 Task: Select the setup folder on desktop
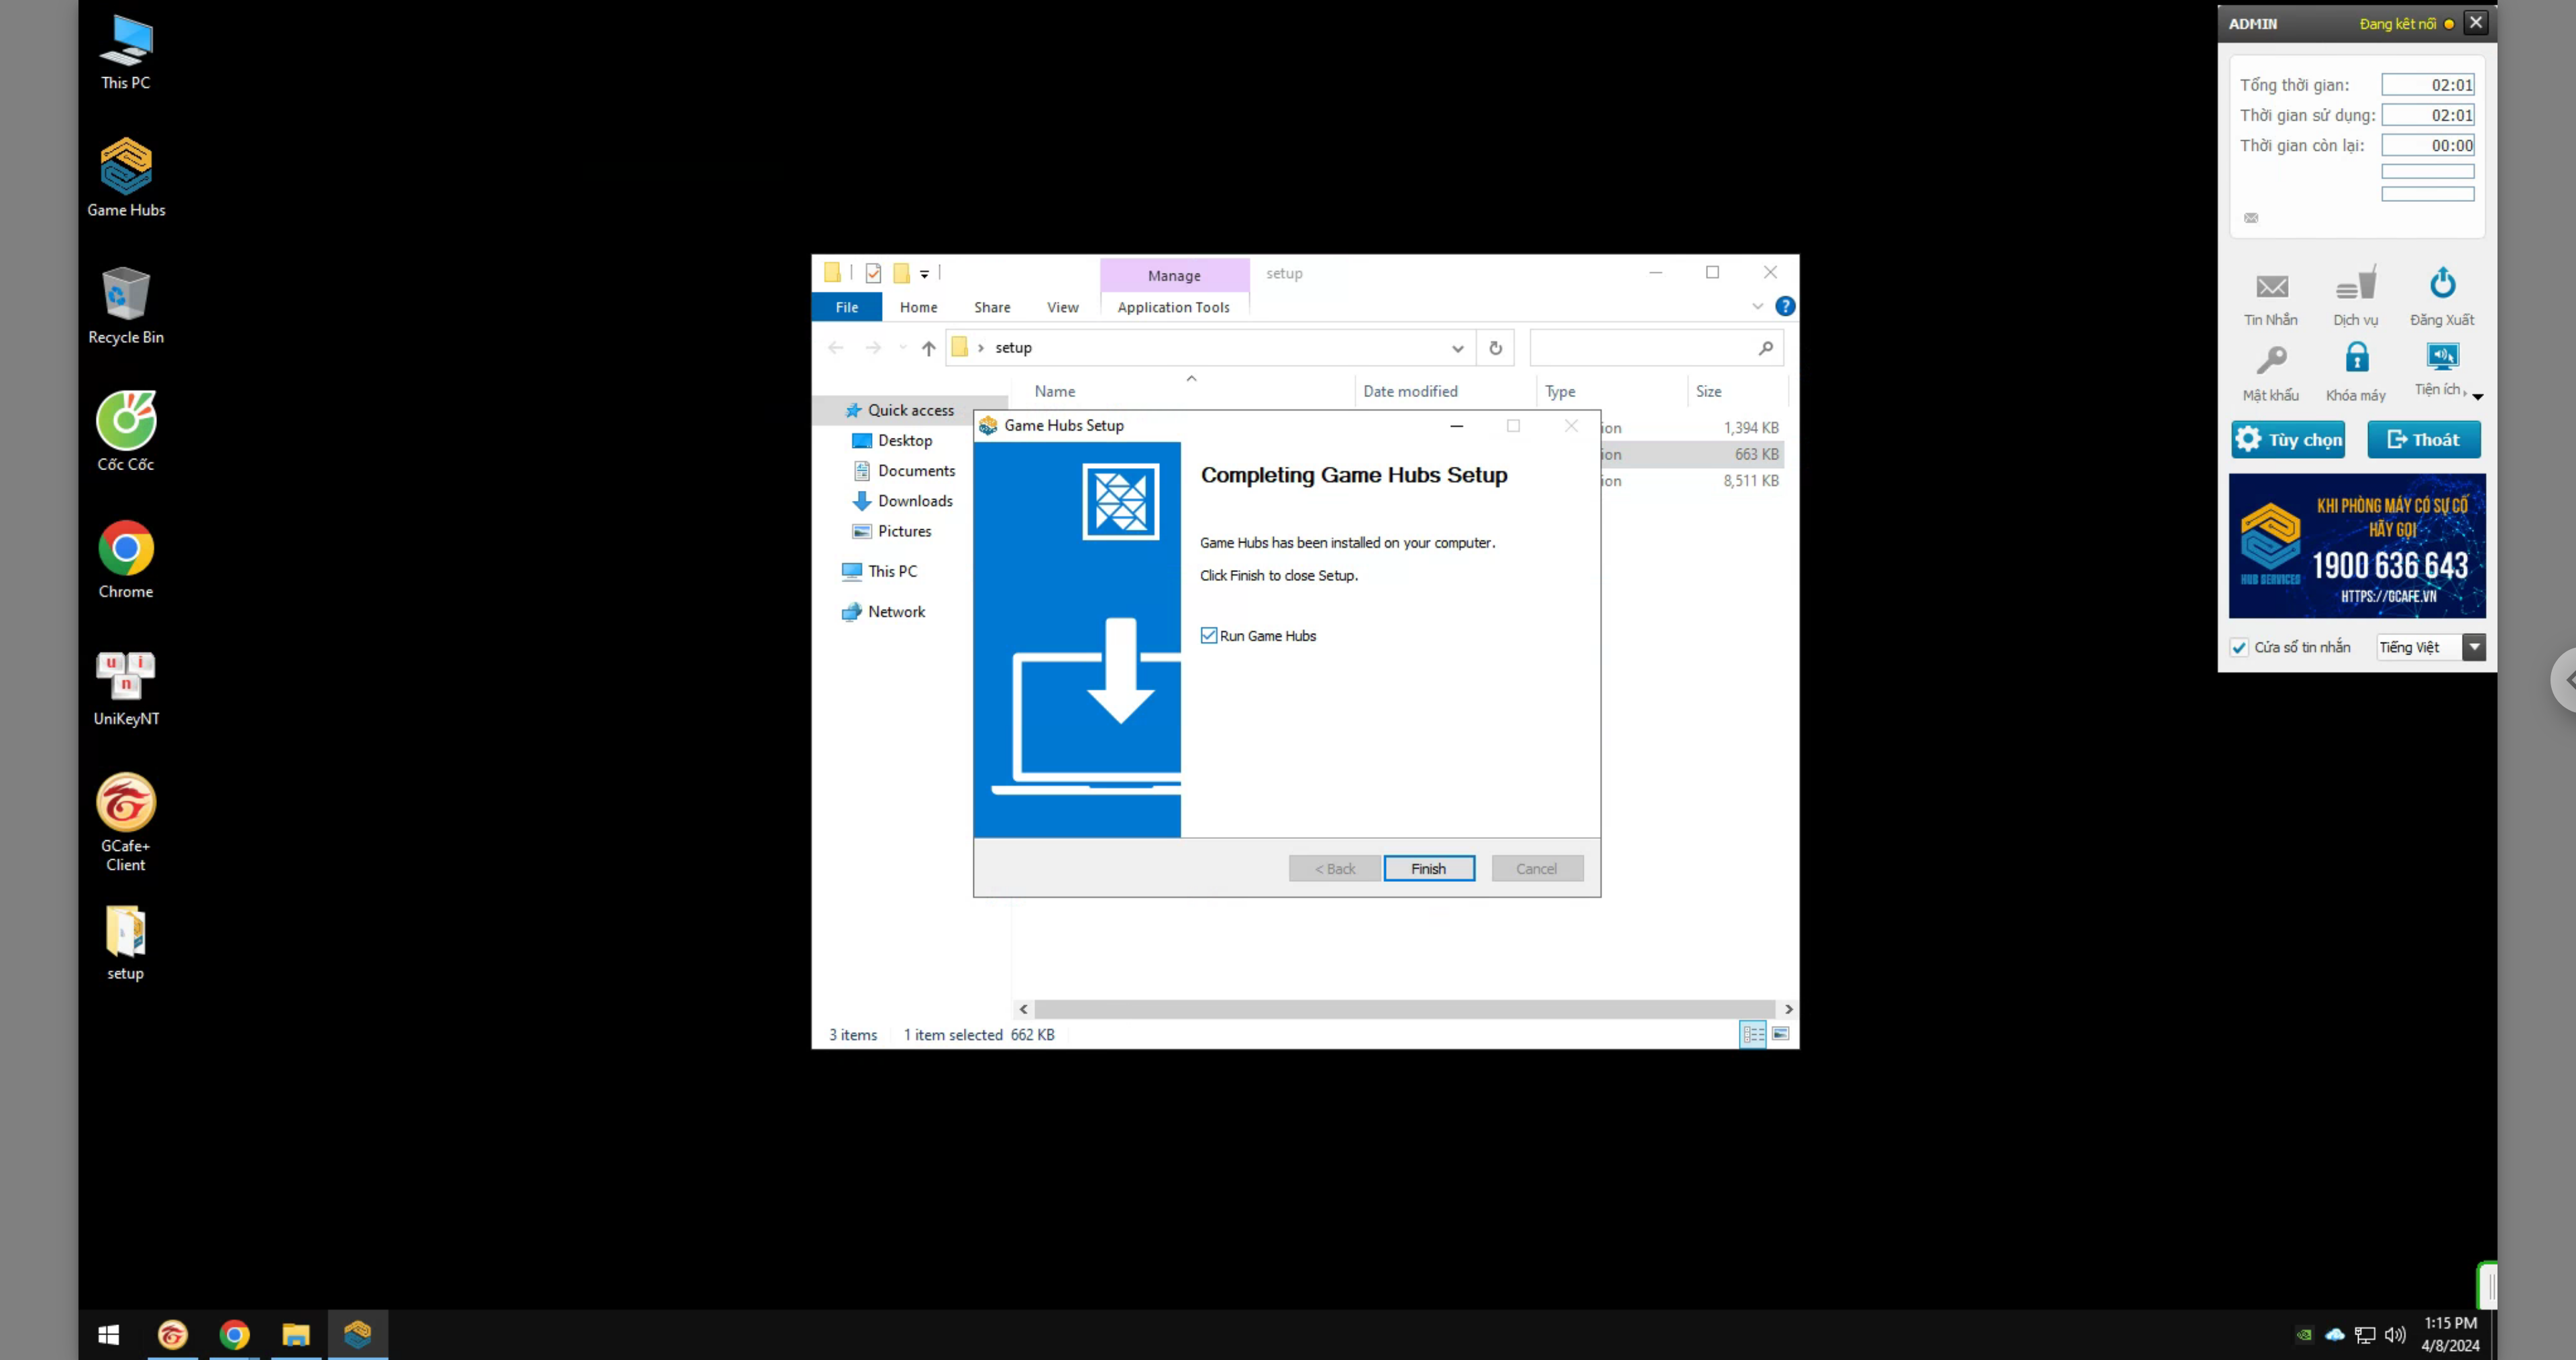tap(126, 942)
